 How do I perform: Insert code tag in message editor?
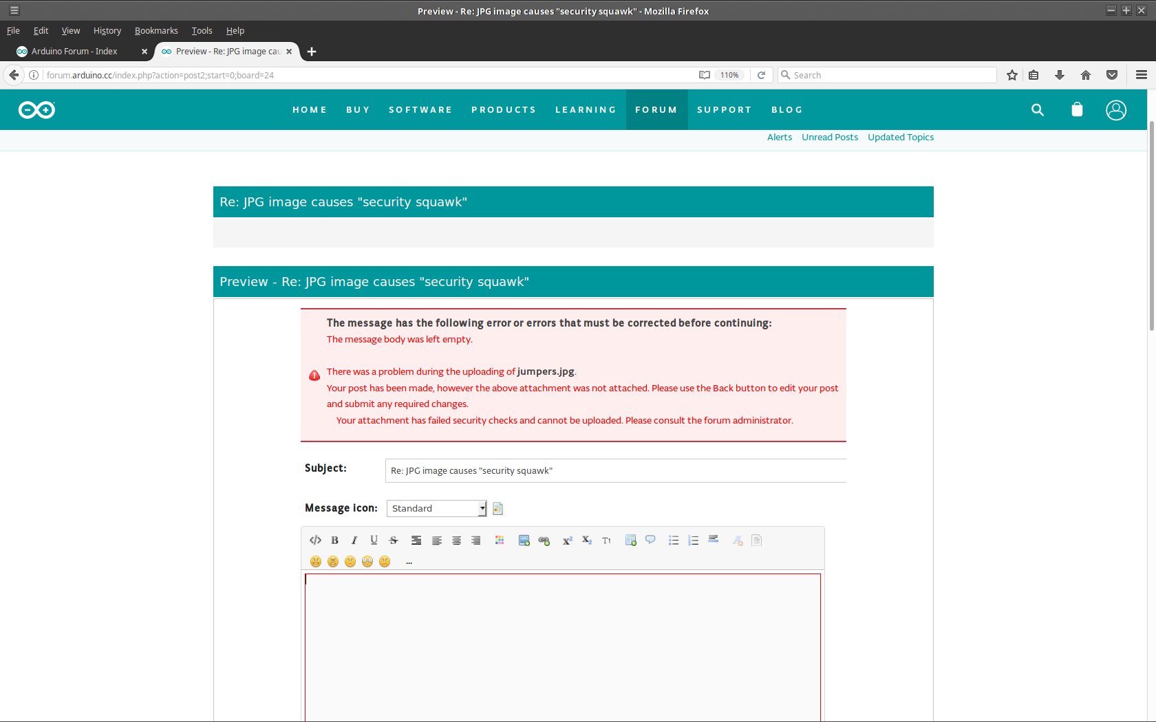tap(315, 540)
